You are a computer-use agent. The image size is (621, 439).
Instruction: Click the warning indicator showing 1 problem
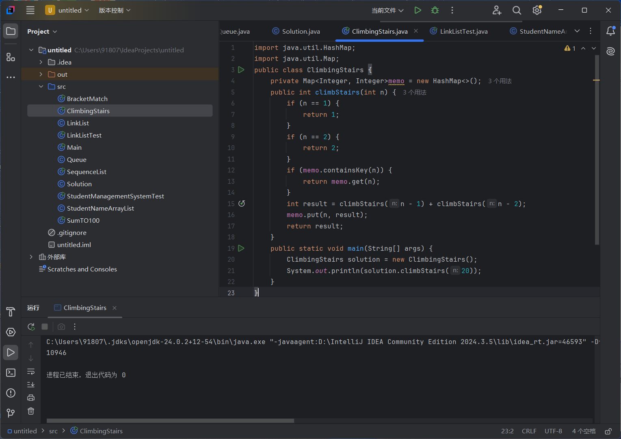click(x=570, y=48)
